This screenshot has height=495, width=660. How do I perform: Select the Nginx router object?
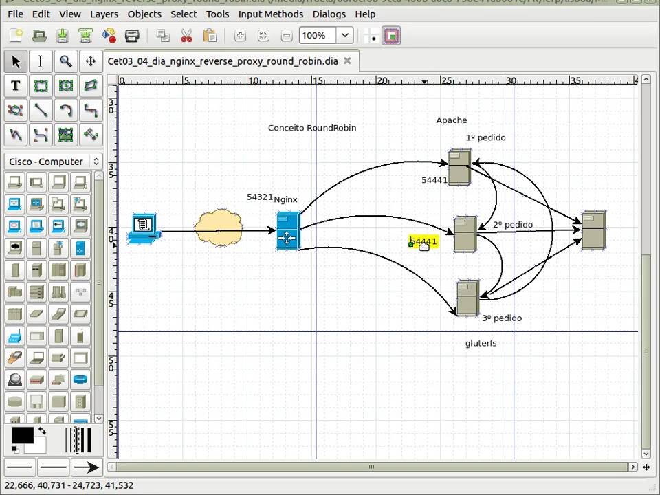[x=288, y=231]
